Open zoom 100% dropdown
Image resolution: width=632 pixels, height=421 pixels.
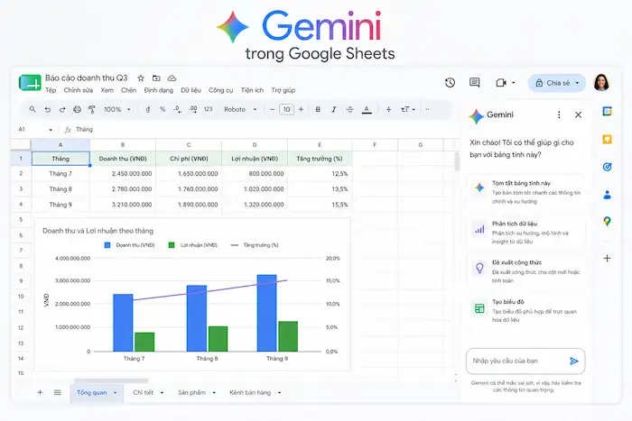tap(117, 109)
